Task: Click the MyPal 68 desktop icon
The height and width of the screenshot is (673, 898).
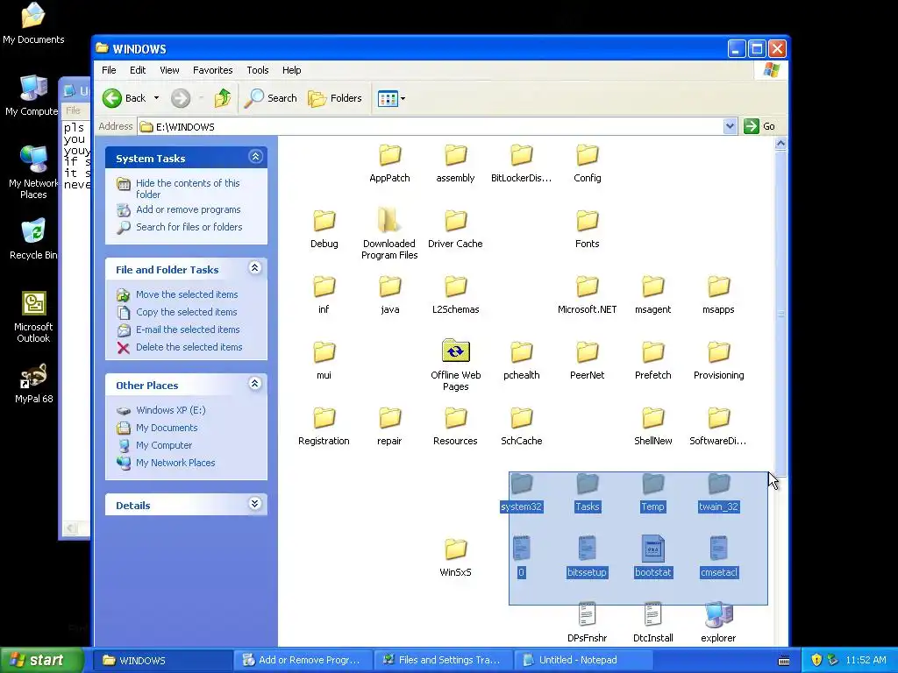Action: (x=34, y=384)
